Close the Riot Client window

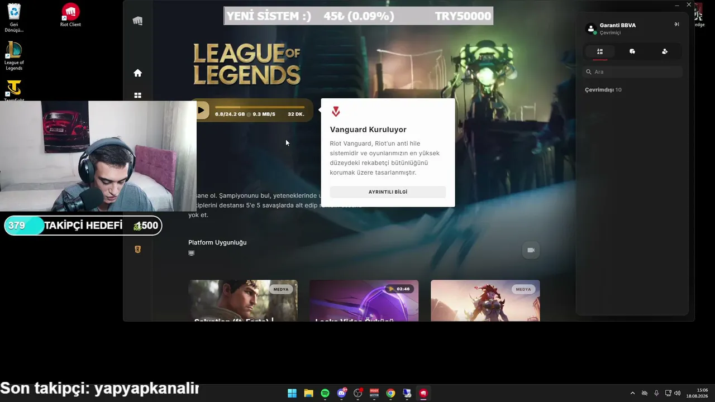pos(689,5)
